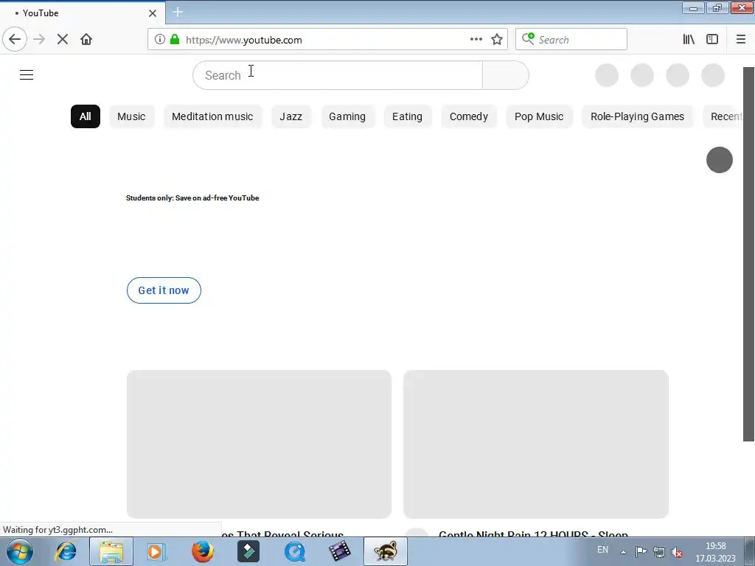Click the EN language indicator

tap(602, 550)
